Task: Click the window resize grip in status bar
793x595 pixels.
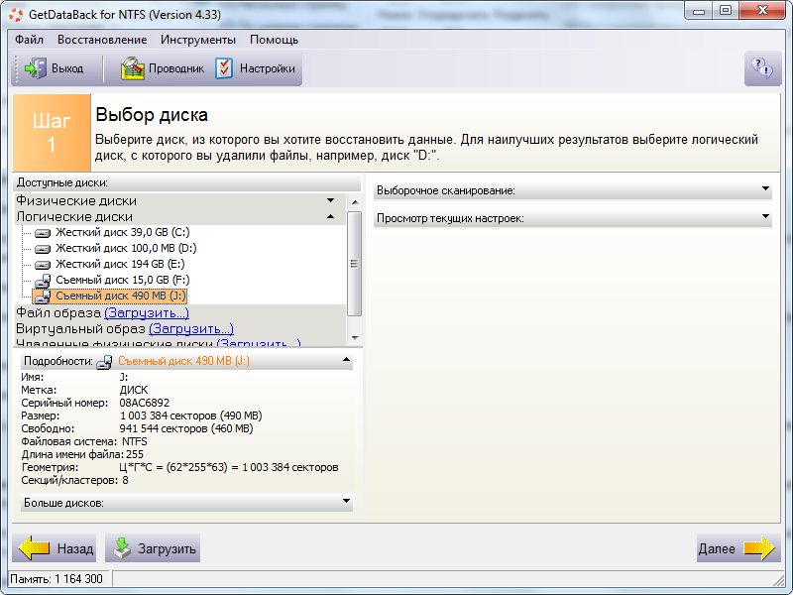Action: pyautogui.click(x=778, y=579)
